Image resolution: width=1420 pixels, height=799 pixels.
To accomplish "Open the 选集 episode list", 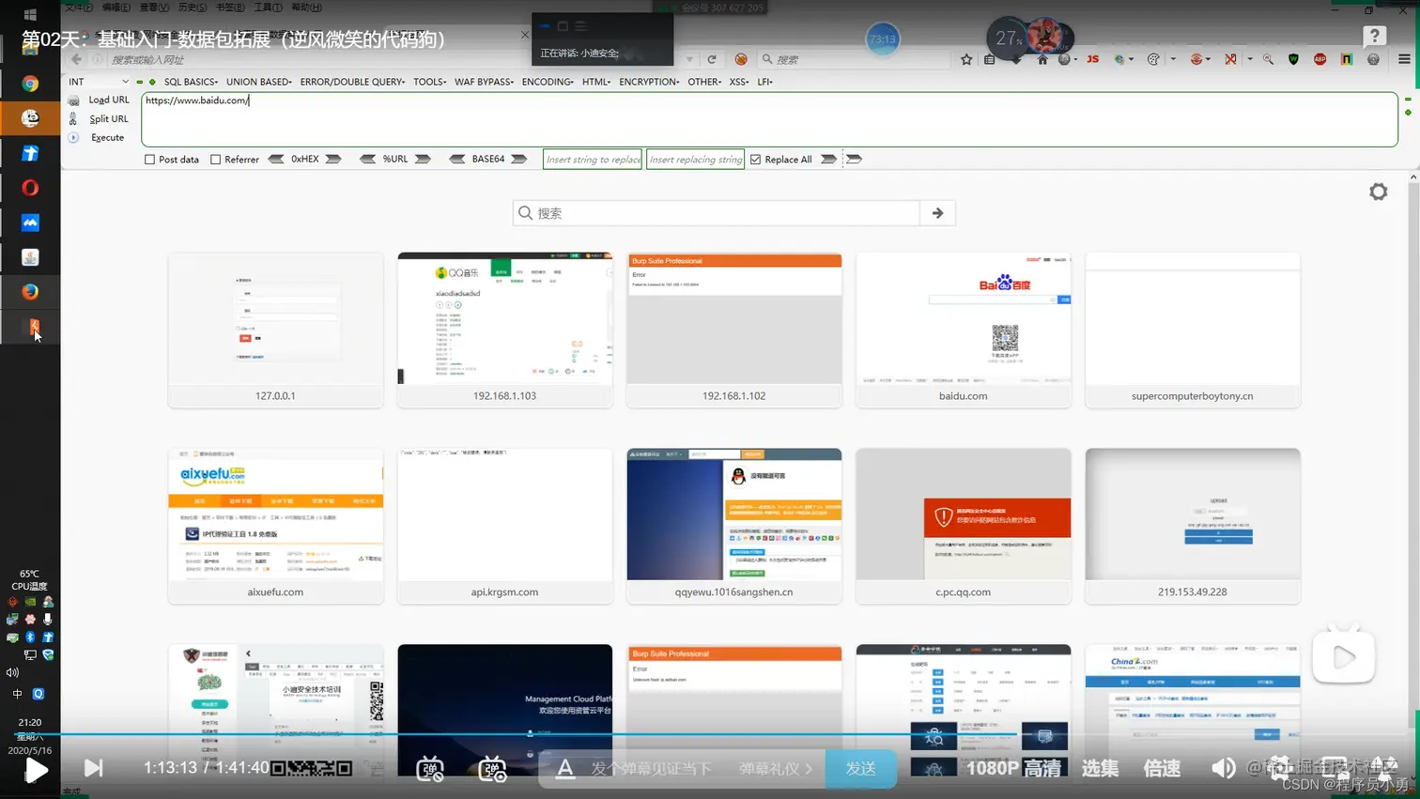I will pyautogui.click(x=1100, y=768).
